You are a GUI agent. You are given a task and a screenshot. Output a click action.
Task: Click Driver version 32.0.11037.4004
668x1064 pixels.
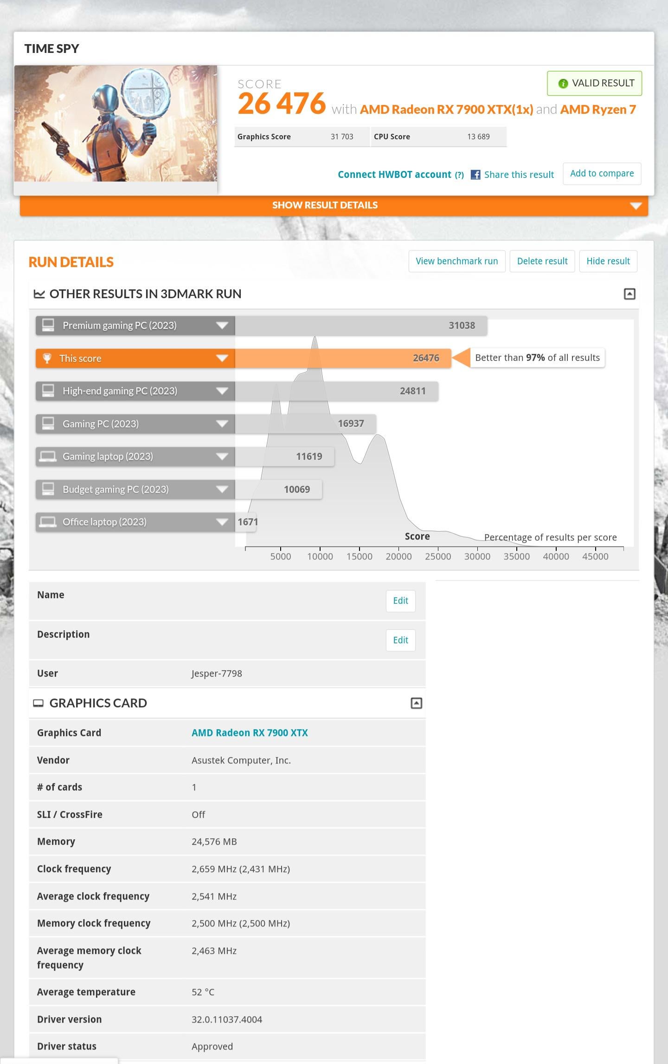(x=227, y=1019)
